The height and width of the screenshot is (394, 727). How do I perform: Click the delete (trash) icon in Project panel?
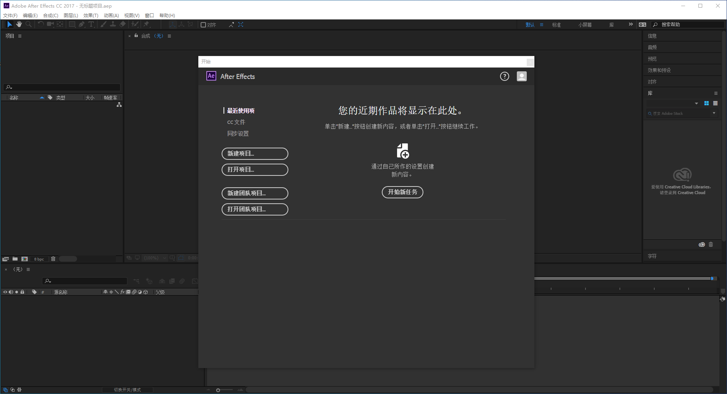pyautogui.click(x=53, y=259)
